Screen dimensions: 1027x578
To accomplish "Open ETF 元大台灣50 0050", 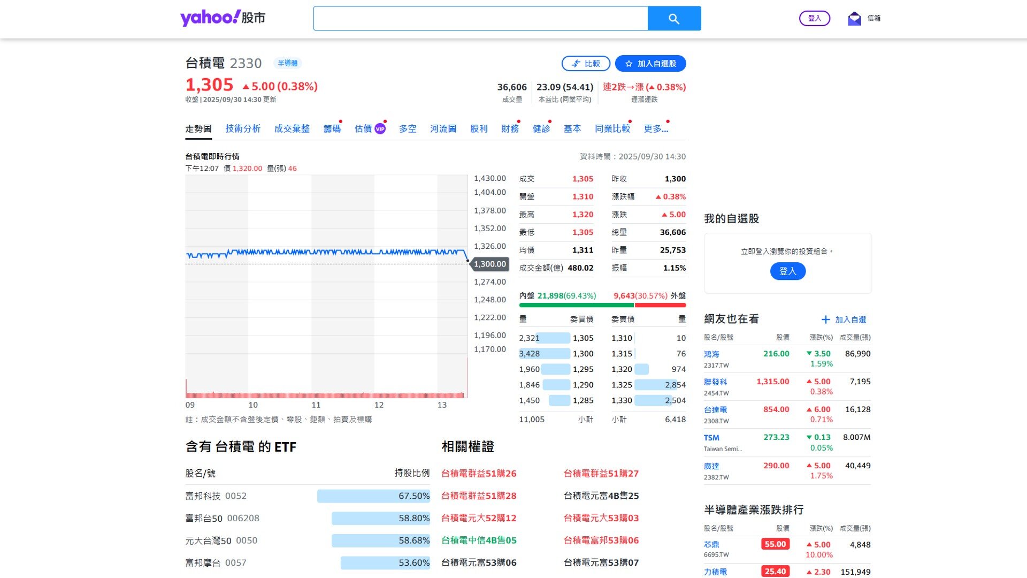I will (221, 541).
